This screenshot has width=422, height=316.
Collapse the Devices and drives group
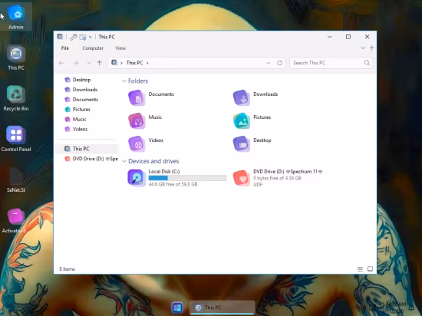coord(124,161)
